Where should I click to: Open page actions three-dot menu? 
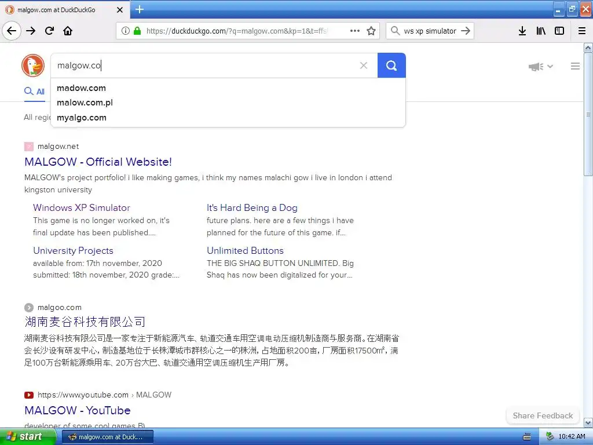coord(355,31)
